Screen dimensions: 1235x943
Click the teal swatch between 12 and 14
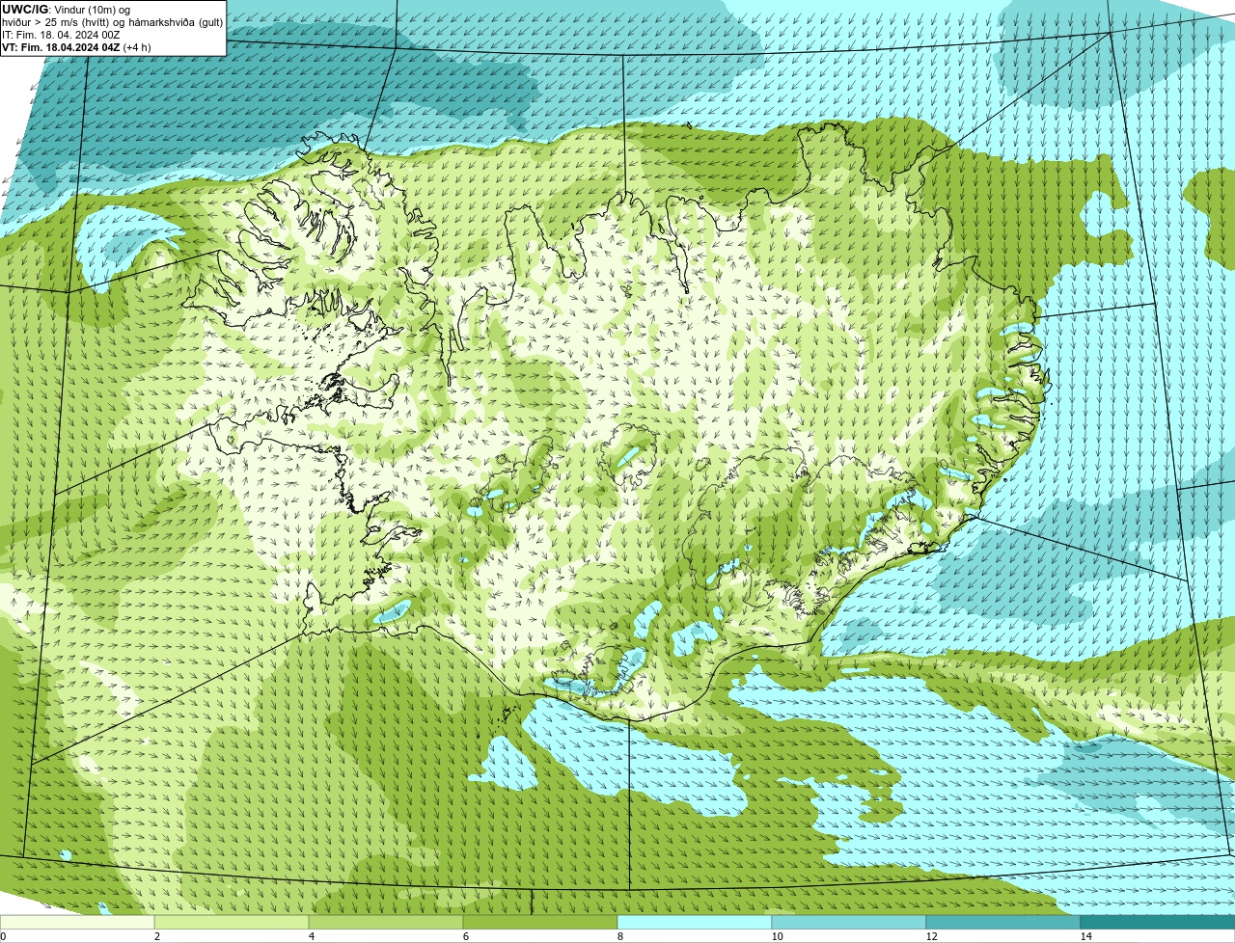[x=1003, y=922]
